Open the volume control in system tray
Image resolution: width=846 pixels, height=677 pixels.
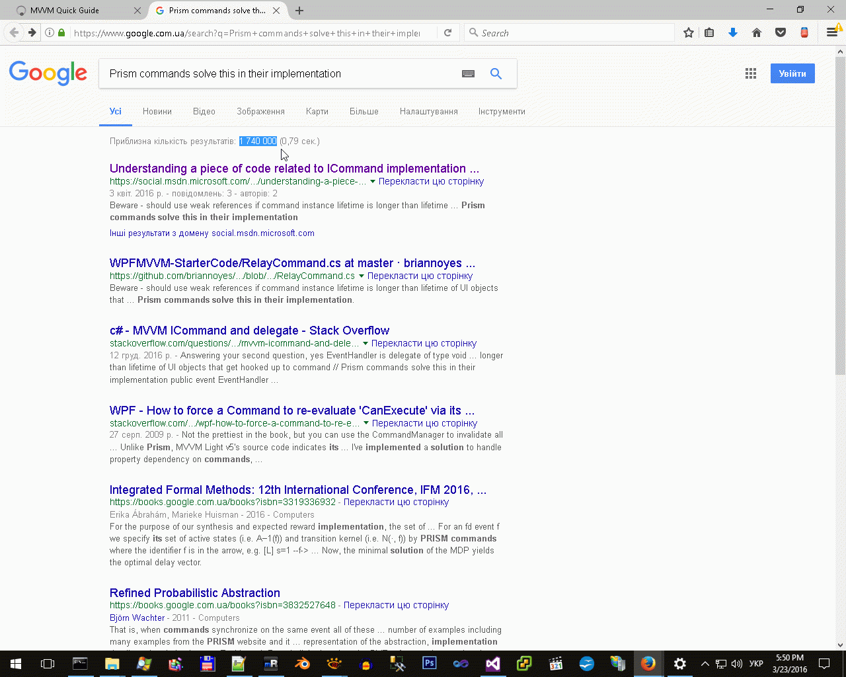pos(737,664)
